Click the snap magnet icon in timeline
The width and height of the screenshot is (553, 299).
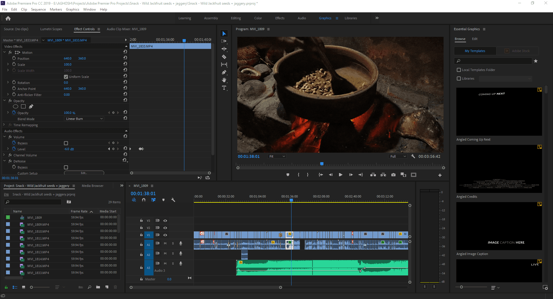pos(144,200)
